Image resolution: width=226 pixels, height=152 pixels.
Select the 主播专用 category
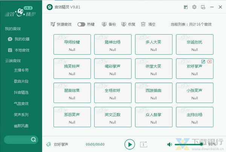21,70
